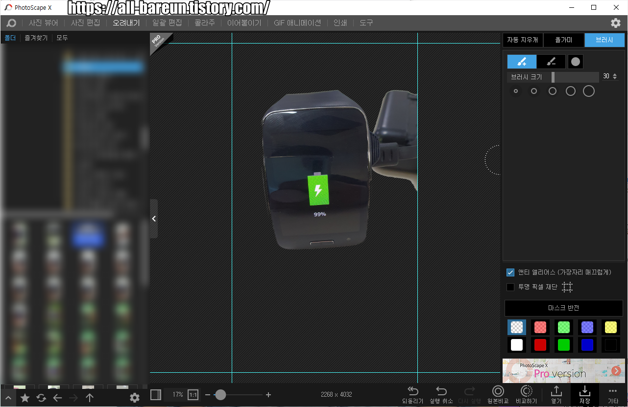628x407 pixels.
Task: Click 비교하기 compare button
Action: point(527,395)
